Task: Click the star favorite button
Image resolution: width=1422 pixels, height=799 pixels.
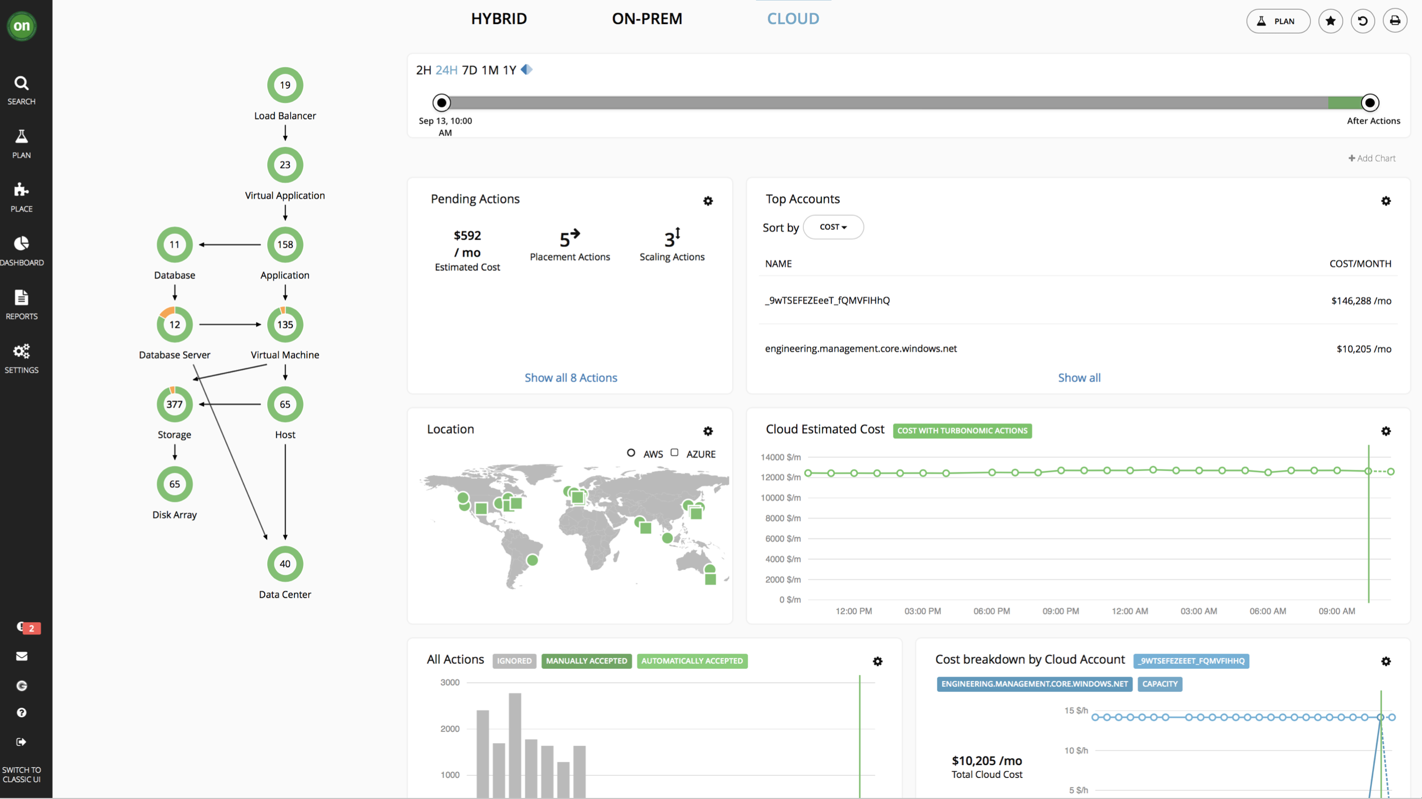Action: click(x=1330, y=21)
